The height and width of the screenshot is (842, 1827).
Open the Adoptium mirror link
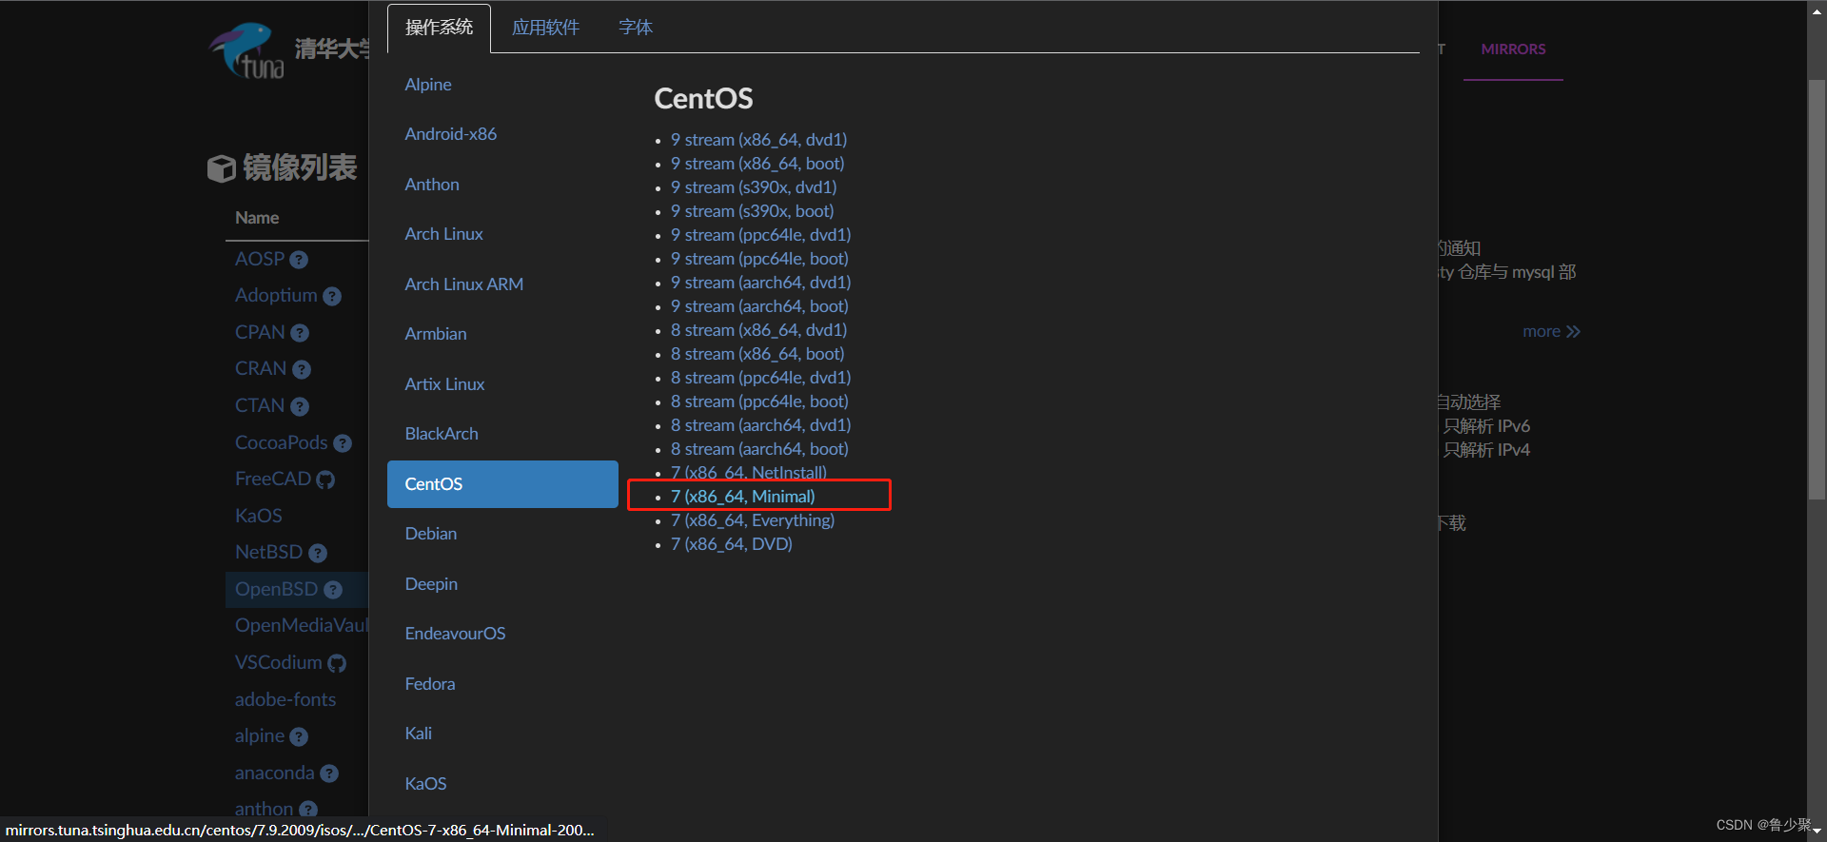(x=276, y=296)
